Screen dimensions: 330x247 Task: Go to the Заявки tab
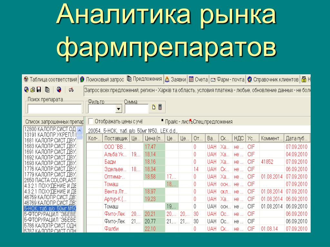(176, 79)
